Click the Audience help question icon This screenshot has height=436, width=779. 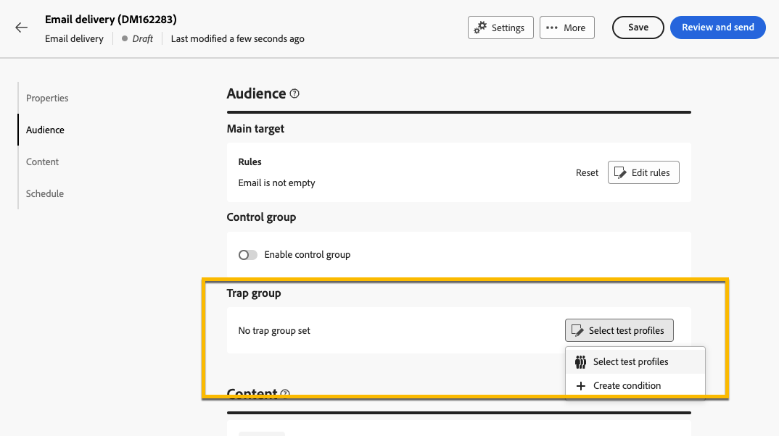pos(294,93)
